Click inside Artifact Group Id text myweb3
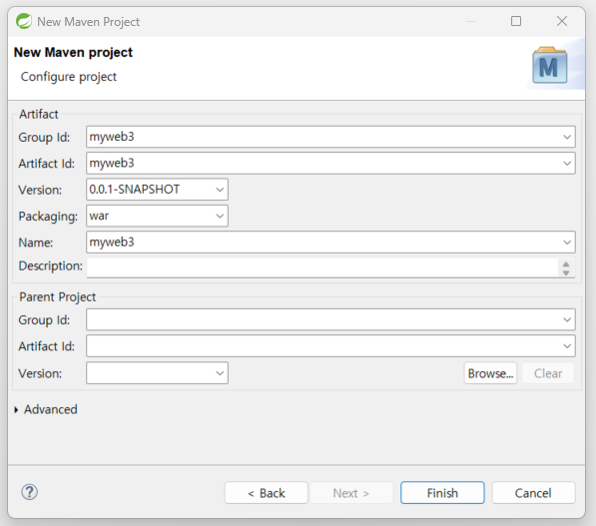 click(112, 137)
